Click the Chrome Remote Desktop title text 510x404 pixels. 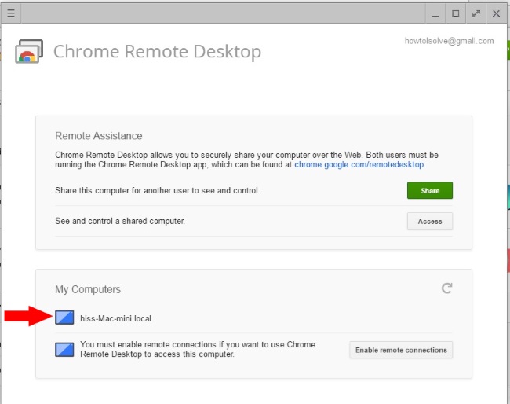pos(158,51)
